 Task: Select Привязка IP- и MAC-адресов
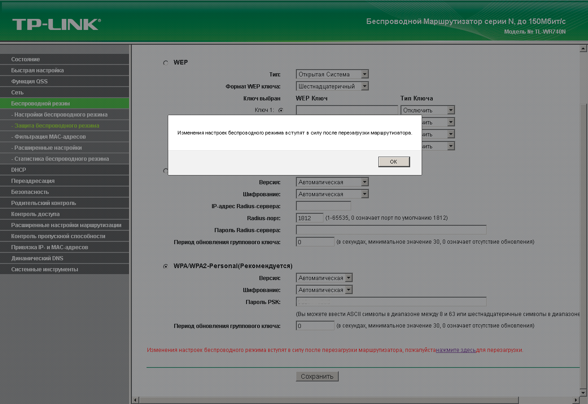(65, 247)
